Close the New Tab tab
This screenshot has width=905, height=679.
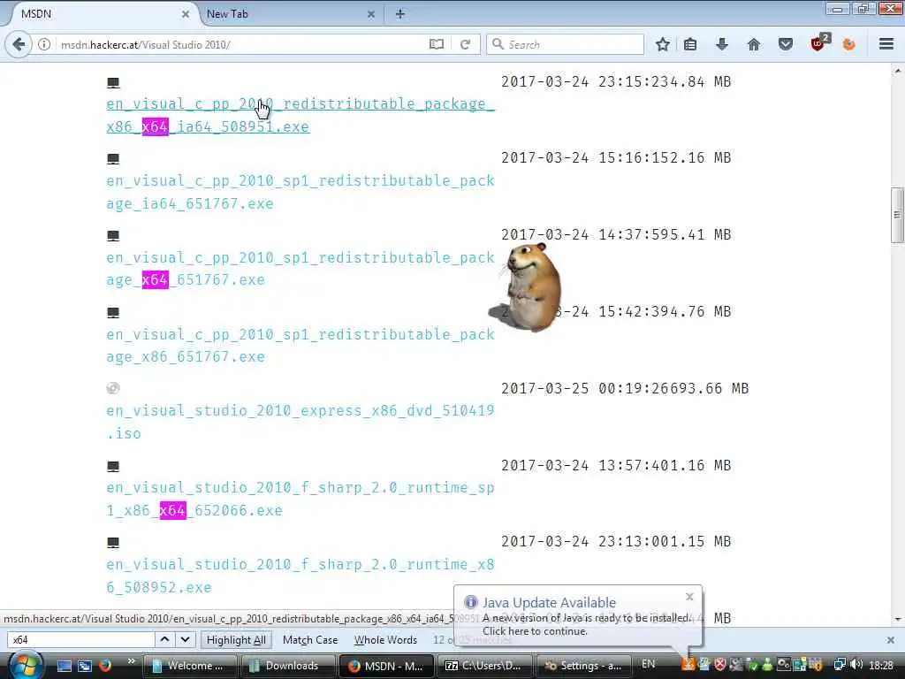[371, 14]
